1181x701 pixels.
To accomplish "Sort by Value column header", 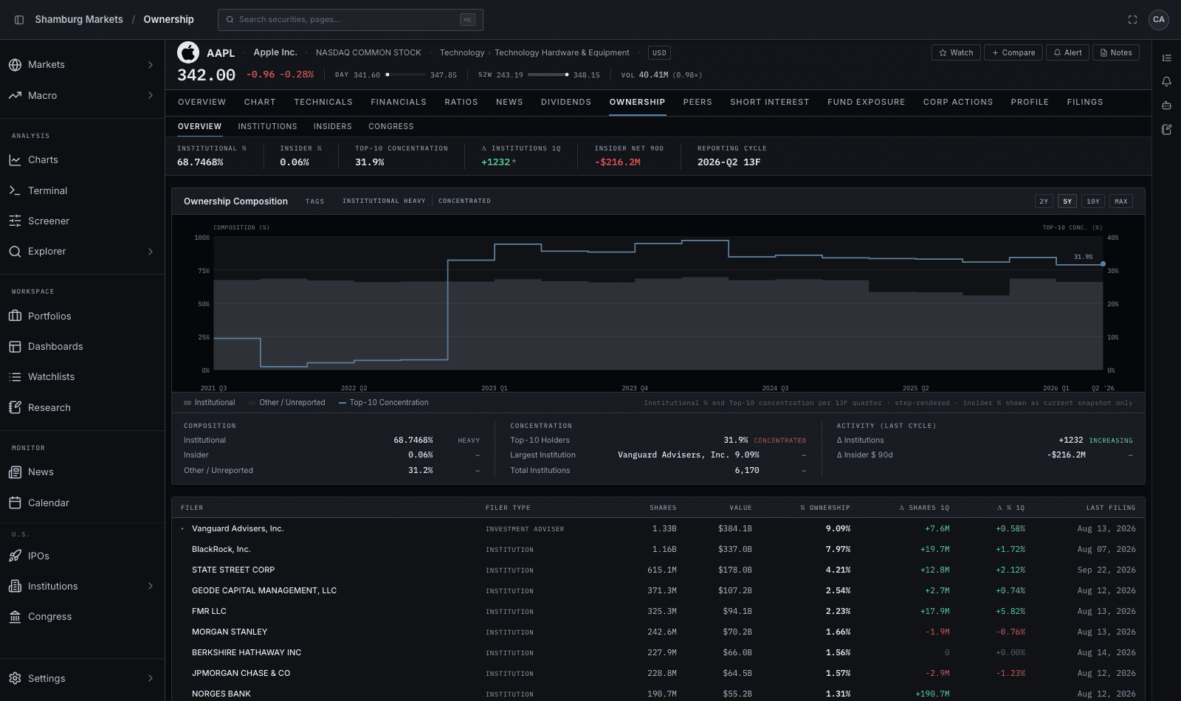I will (740, 508).
